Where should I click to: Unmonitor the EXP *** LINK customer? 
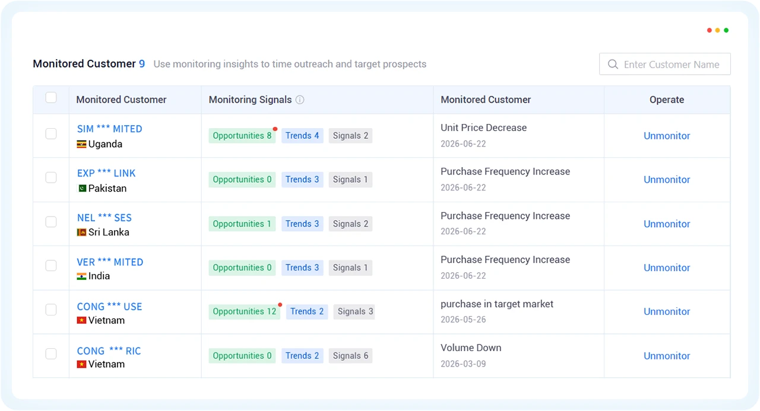(x=667, y=180)
